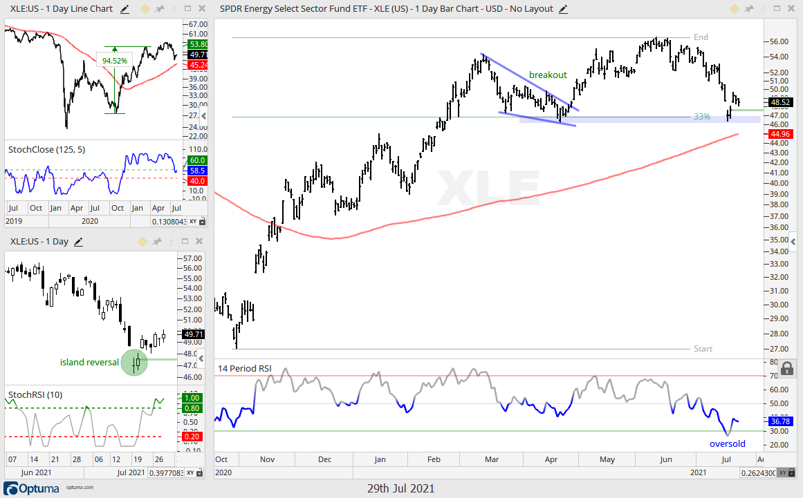Viewport: 803px width, 498px height.
Task: Click the blue oversold annotation text
Action: click(x=727, y=444)
